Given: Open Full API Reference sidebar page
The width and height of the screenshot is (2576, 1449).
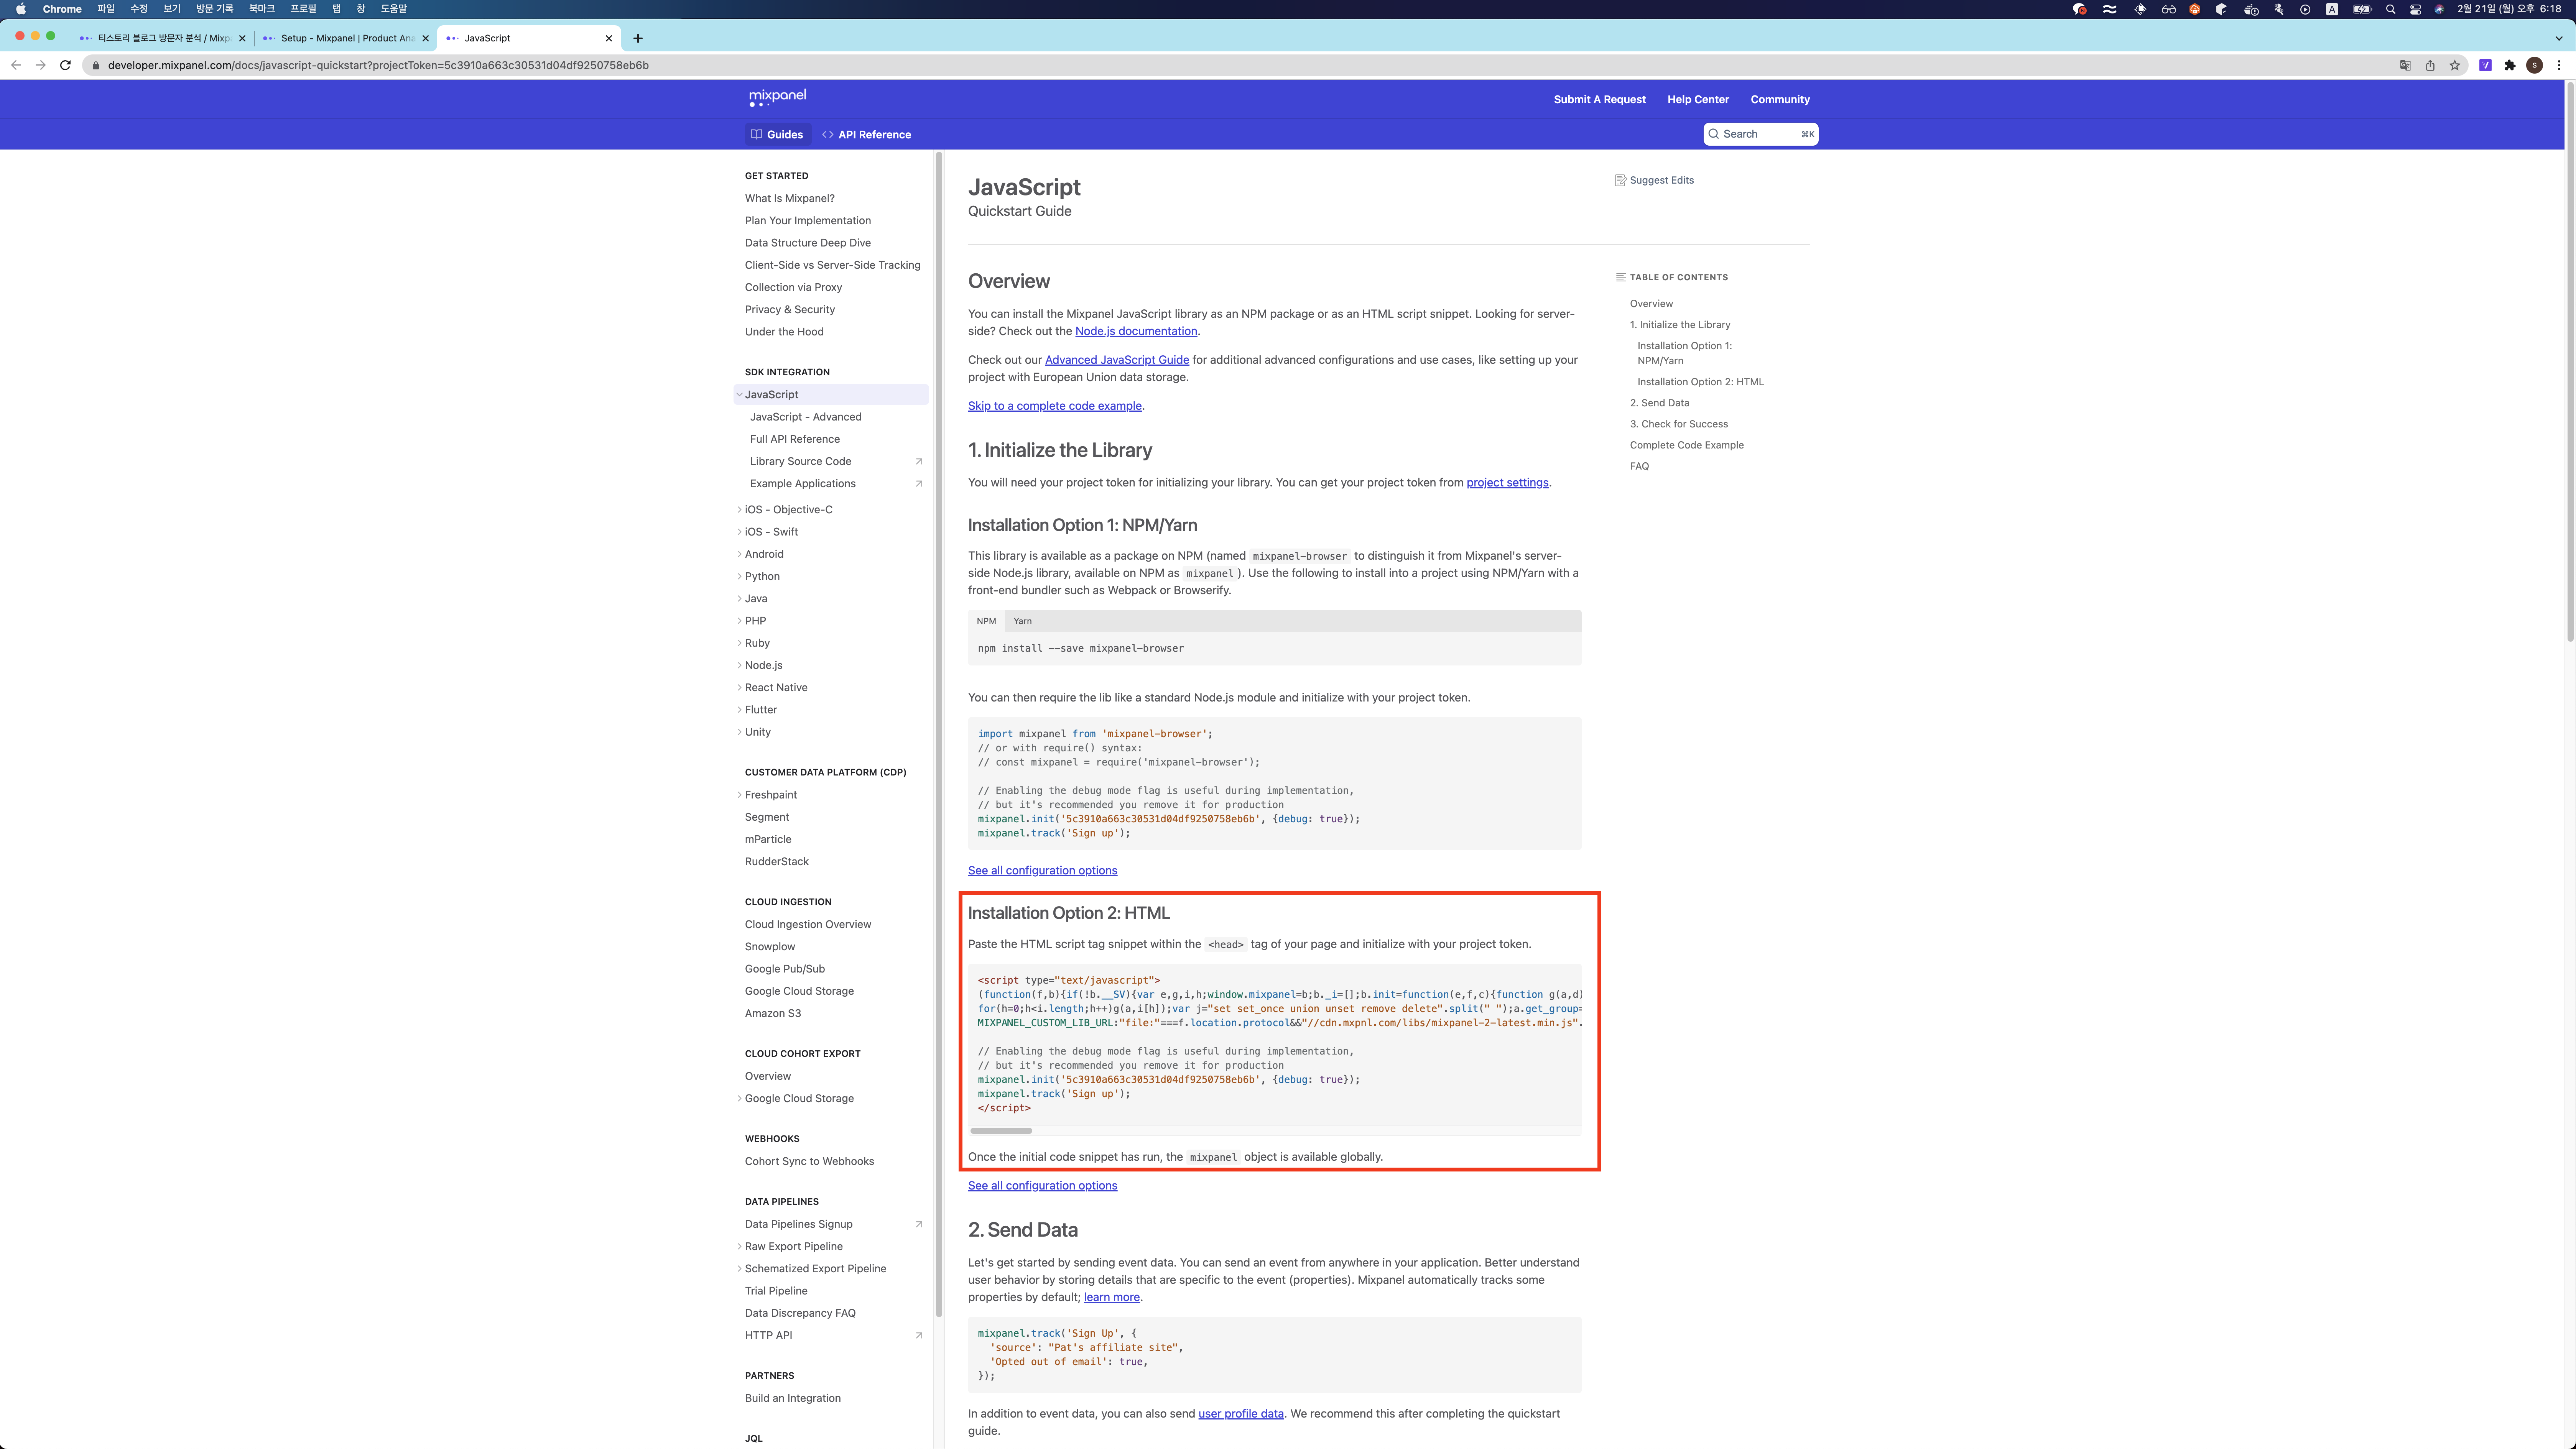Looking at the screenshot, I should (794, 439).
